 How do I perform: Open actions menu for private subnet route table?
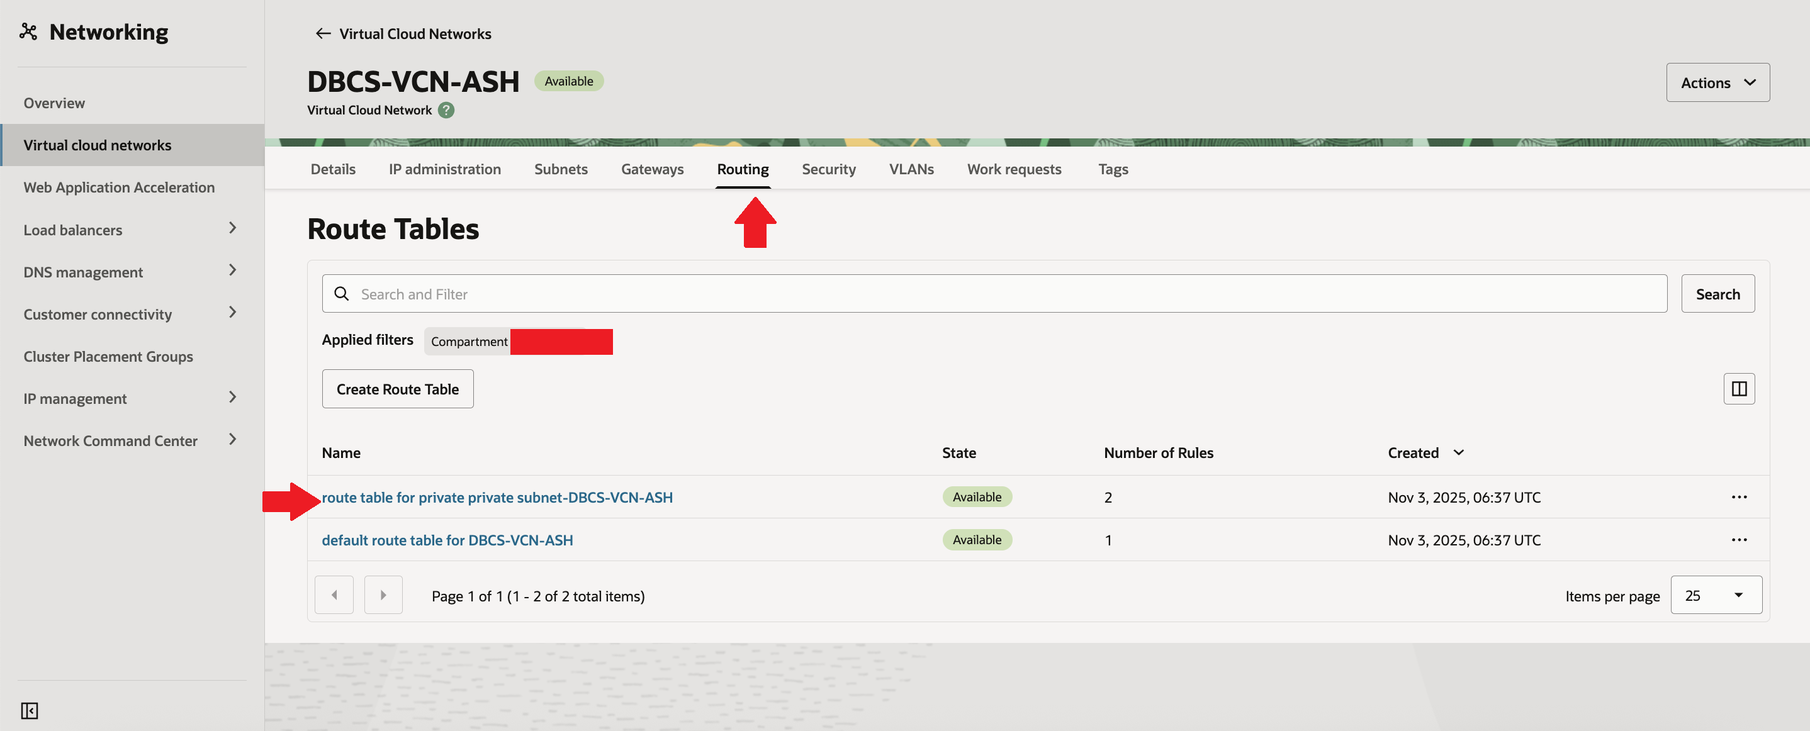click(1738, 497)
